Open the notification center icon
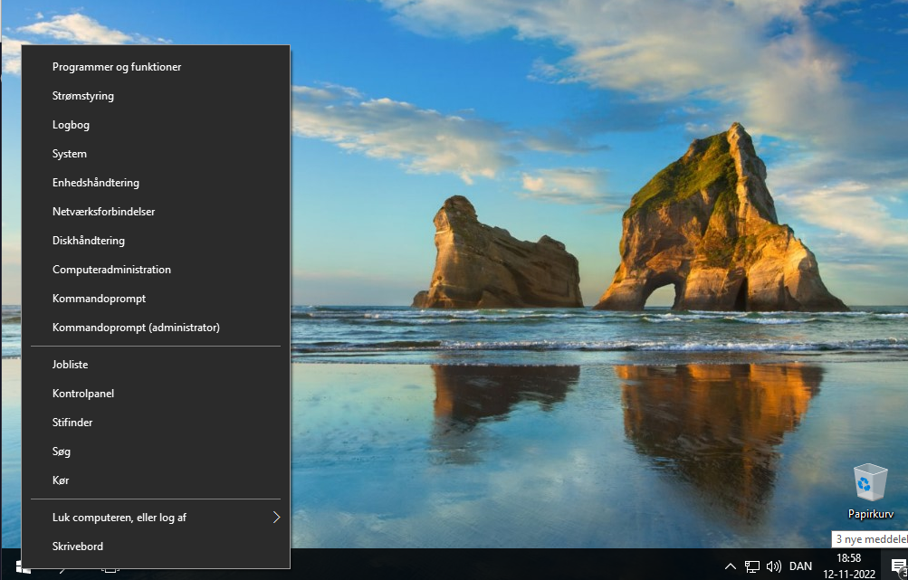Image resolution: width=908 pixels, height=580 pixels. (x=898, y=566)
